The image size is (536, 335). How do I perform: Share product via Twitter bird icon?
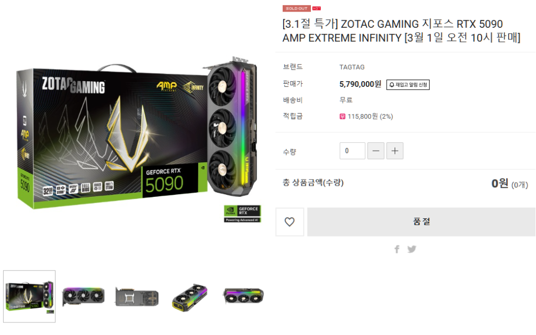[412, 249]
